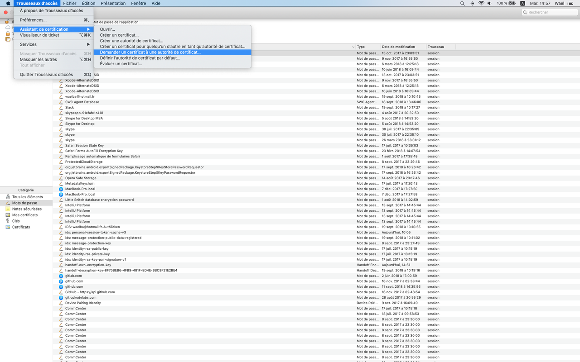Click the Wi-Fi status icon
The height and width of the screenshot is (362, 580).
[x=481, y=3]
